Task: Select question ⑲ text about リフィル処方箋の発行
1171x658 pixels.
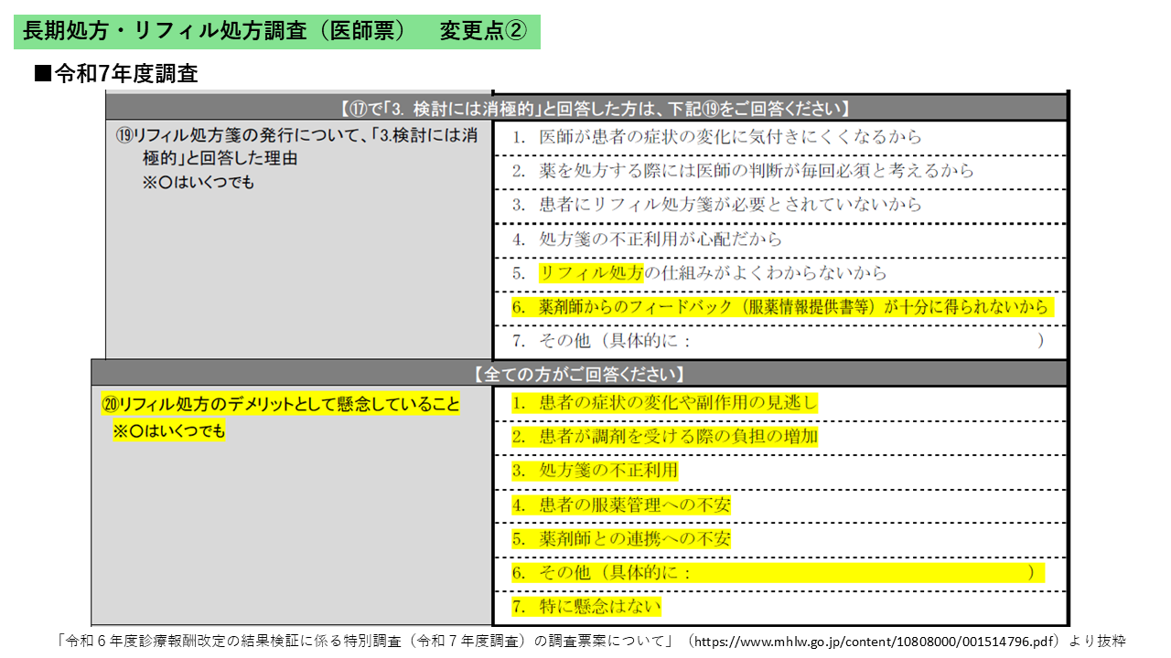Action: tap(297, 146)
